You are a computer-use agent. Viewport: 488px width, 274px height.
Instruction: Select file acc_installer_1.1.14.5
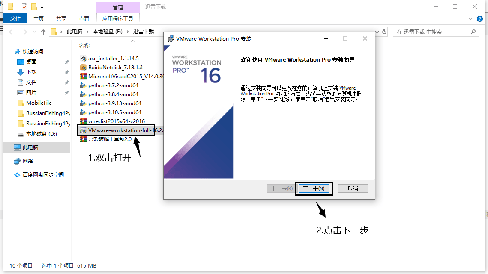[x=113, y=59]
